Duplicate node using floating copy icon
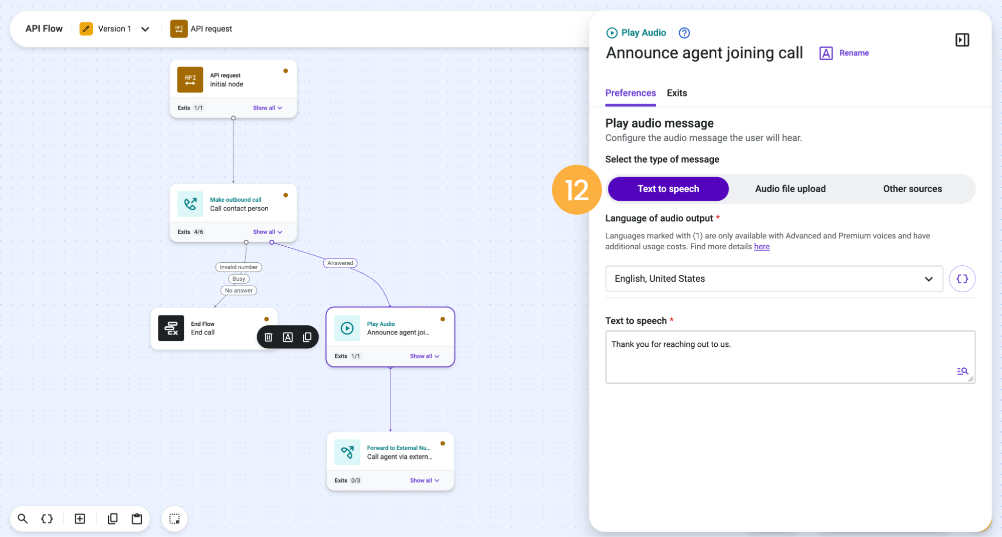1002x537 pixels. (307, 337)
